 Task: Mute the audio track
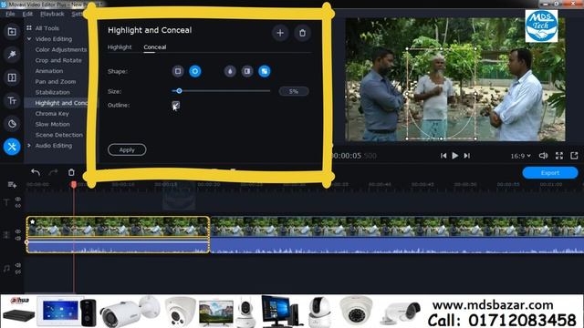pyautogui.click(x=18, y=265)
